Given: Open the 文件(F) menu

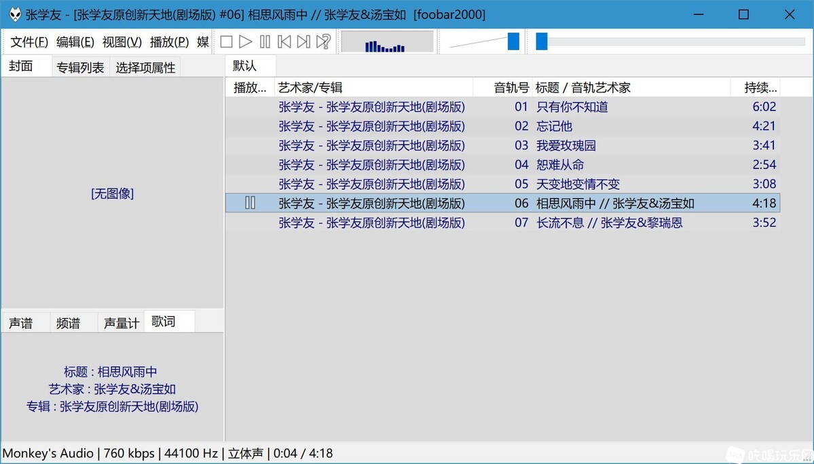Looking at the screenshot, I should coord(29,42).
